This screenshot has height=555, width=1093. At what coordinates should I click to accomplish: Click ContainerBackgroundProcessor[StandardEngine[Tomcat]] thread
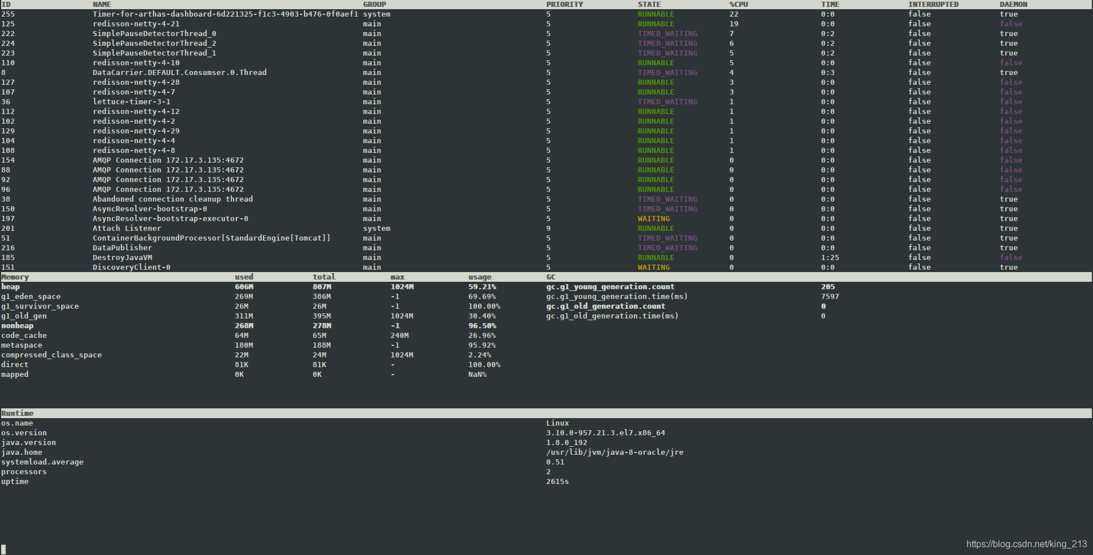coord(212,238)
